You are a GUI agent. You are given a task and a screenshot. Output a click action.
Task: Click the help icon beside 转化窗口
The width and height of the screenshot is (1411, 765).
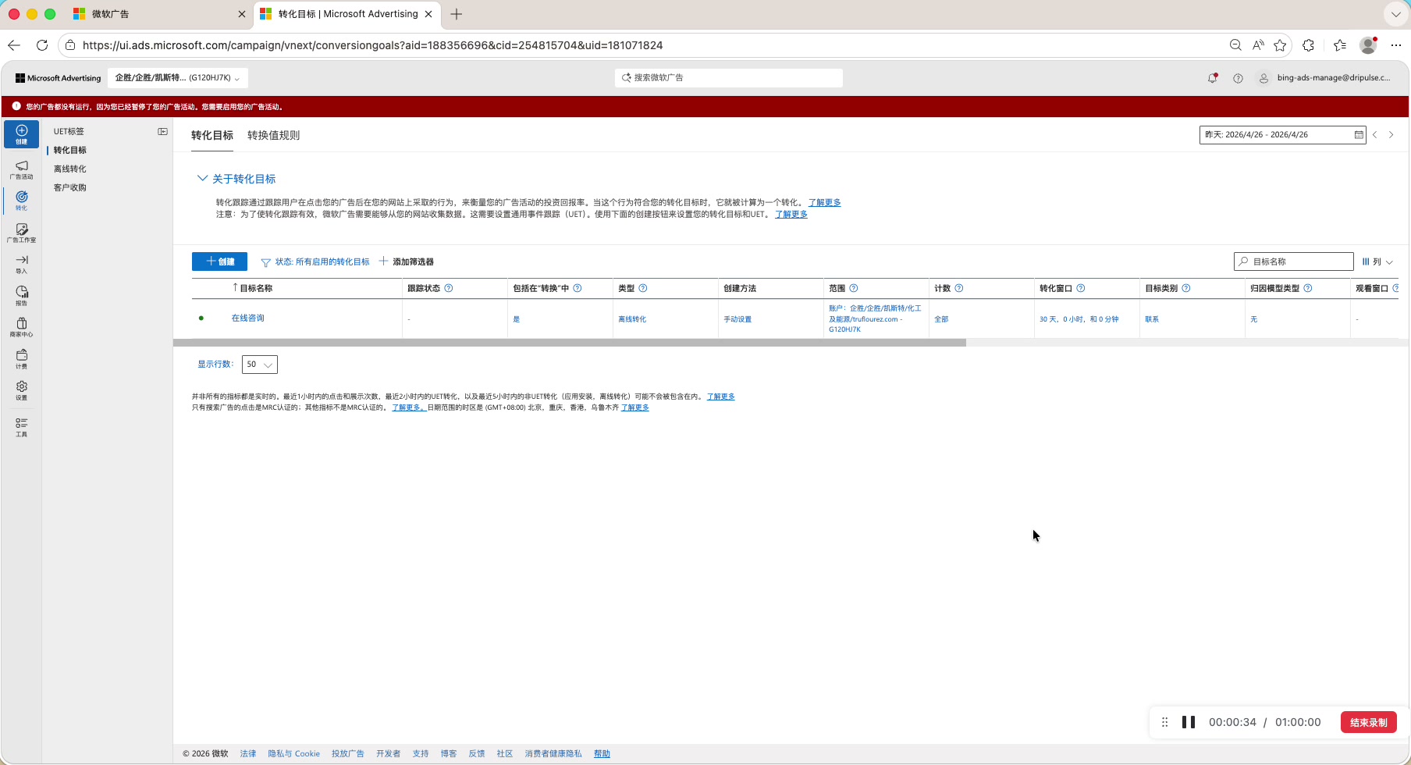point(1081,288)
